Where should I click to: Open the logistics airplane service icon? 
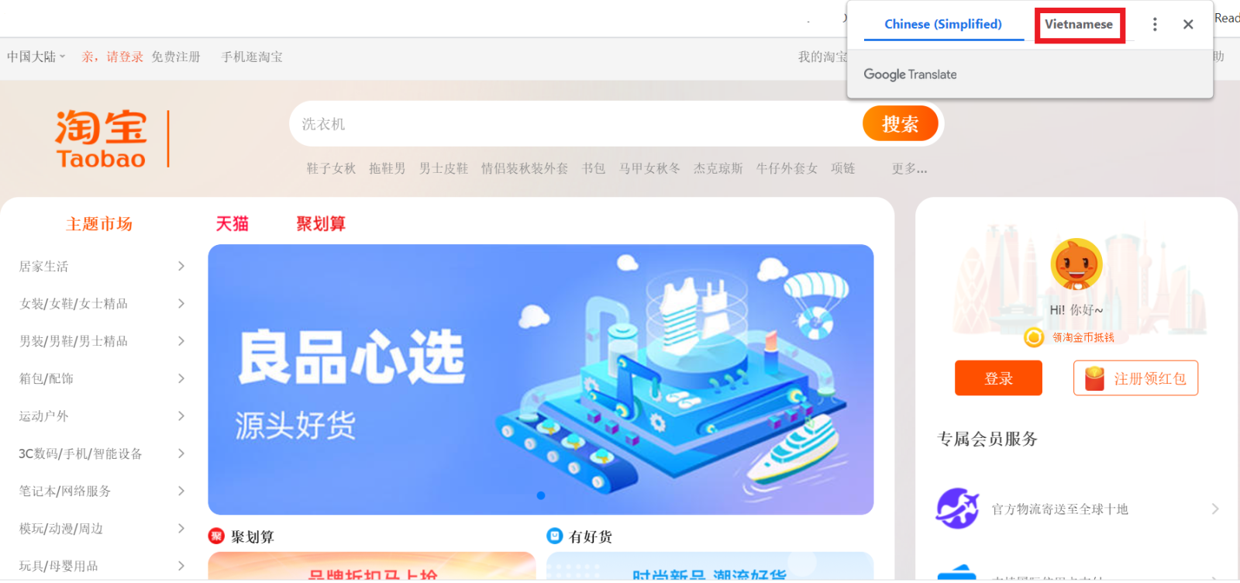coord(958,509)
